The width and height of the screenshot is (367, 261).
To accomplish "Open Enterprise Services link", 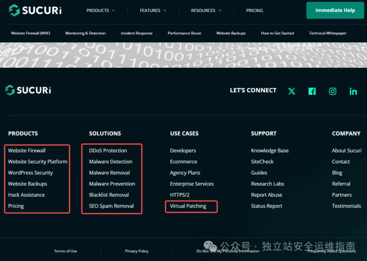I will click(x=192, y=184).
